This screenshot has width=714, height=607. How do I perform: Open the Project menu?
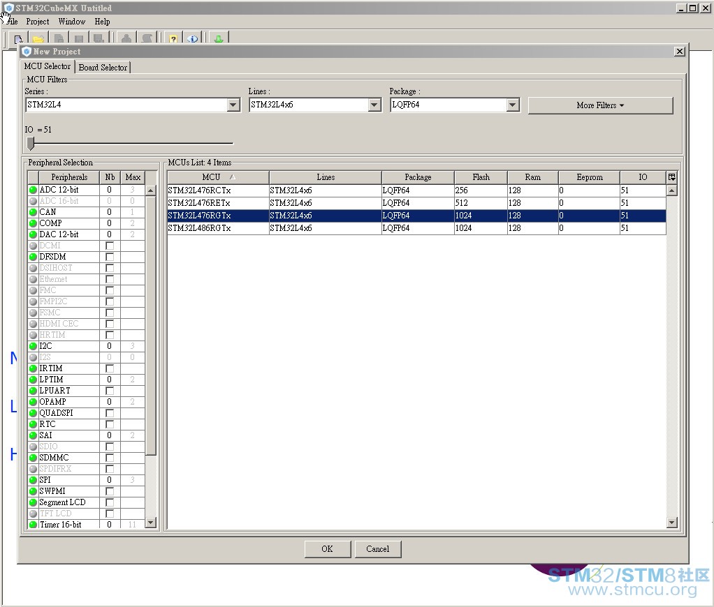(x=37, y=22)
